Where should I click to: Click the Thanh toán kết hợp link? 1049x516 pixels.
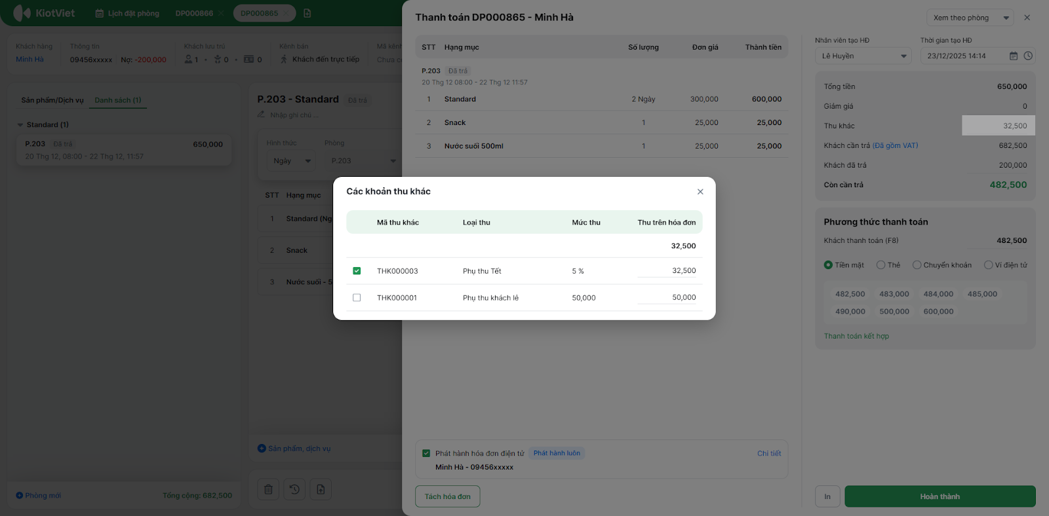856,336
